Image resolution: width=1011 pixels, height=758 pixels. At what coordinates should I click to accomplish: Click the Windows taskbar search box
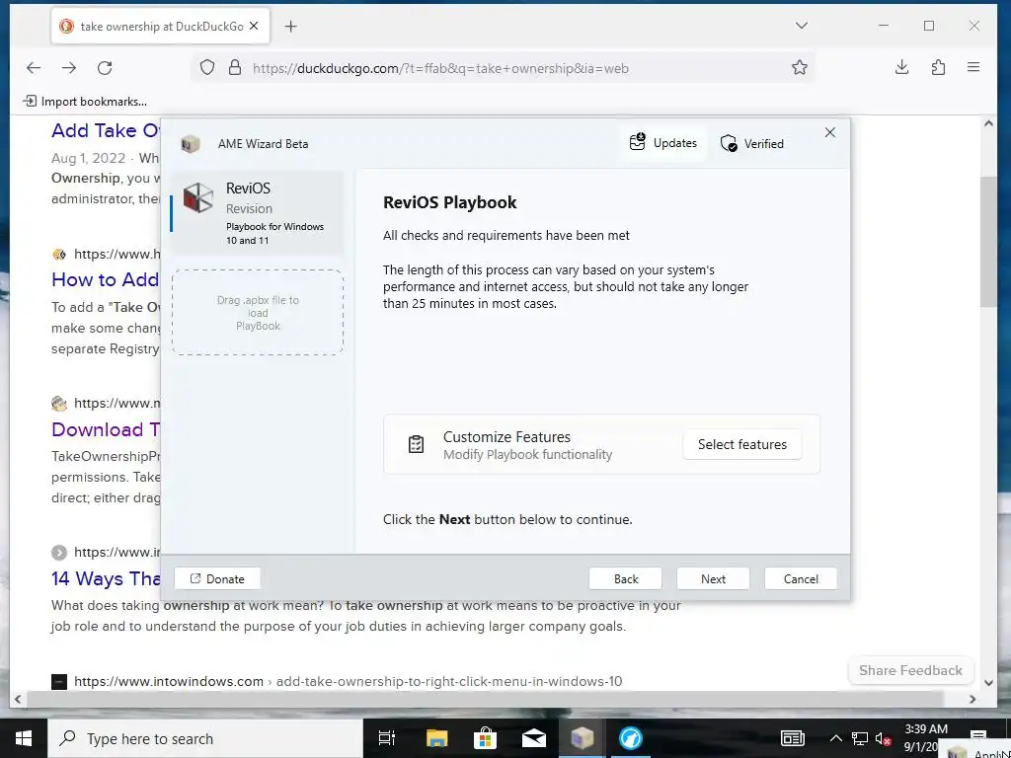pyautogui.click(x=205, y=738)
